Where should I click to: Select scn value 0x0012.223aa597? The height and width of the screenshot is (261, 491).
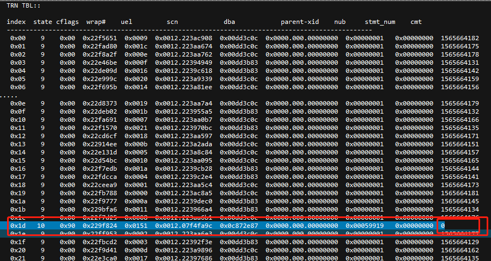[x=183, y=136]
